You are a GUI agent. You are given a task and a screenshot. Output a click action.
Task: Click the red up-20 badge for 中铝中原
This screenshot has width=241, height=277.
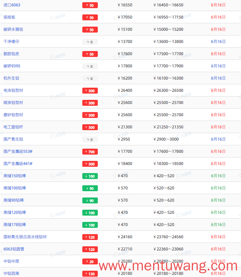click(x=90, y=261)
